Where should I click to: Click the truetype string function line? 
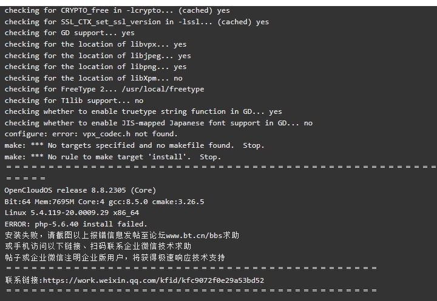click(x=143, y=111)
